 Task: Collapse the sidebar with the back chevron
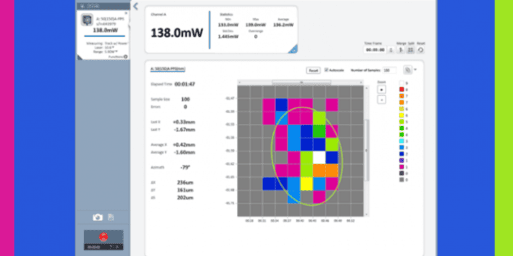click(136, 6)
